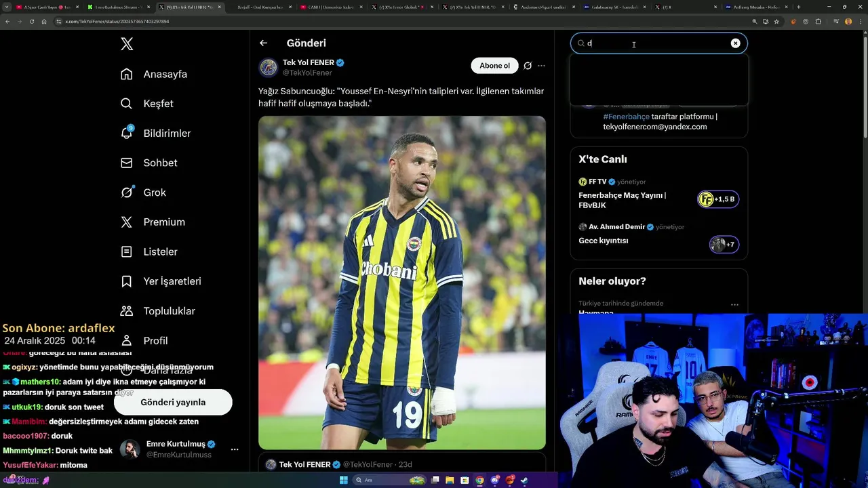Viewport: 868px width, 488px height.
Task: Click Emre Kurtulmuş account avatar
Action: point(130,449)
